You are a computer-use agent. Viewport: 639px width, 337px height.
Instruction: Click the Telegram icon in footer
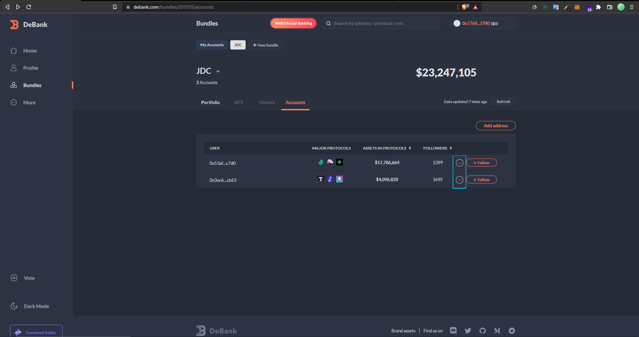click(512, 331)
